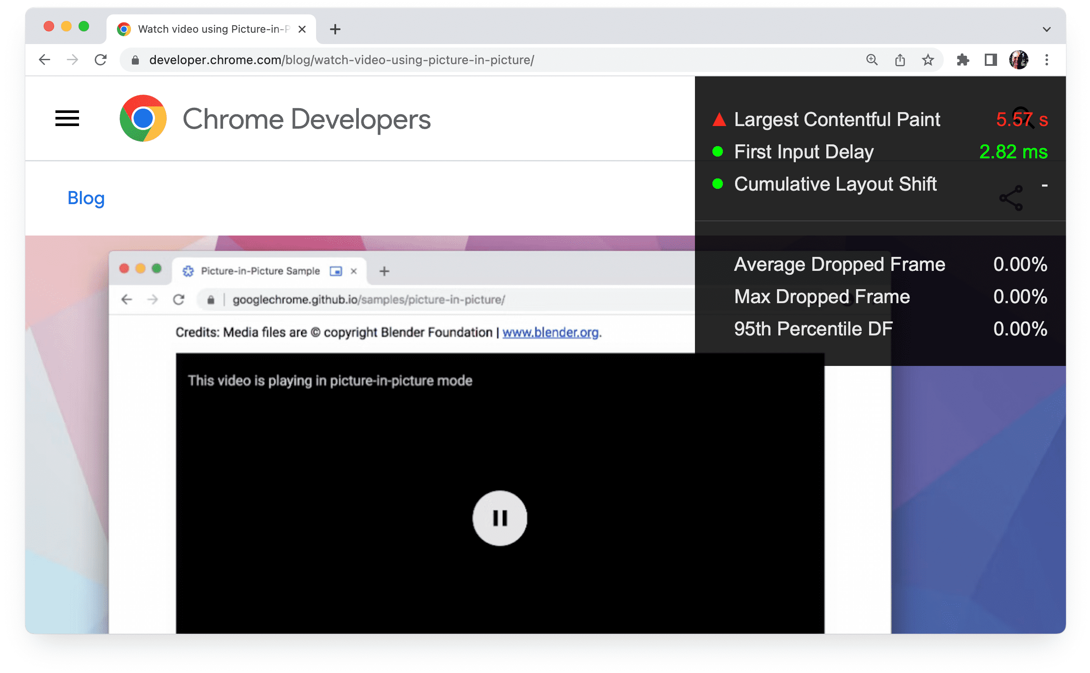The width and height of the screenshot is (1090, 673).
Task: Click the extensions puzzle icon in toolbar
Action: pos(959,61)
